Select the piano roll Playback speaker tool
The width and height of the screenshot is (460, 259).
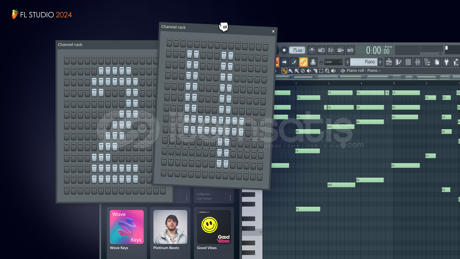pos(333,71)
